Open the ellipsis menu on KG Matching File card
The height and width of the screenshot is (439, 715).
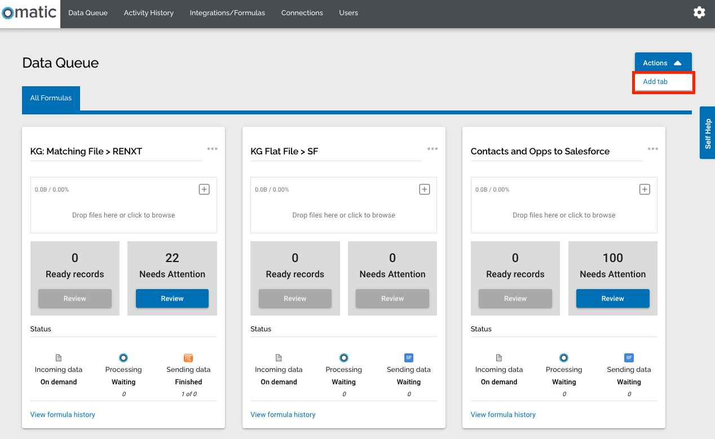[213, 148]
